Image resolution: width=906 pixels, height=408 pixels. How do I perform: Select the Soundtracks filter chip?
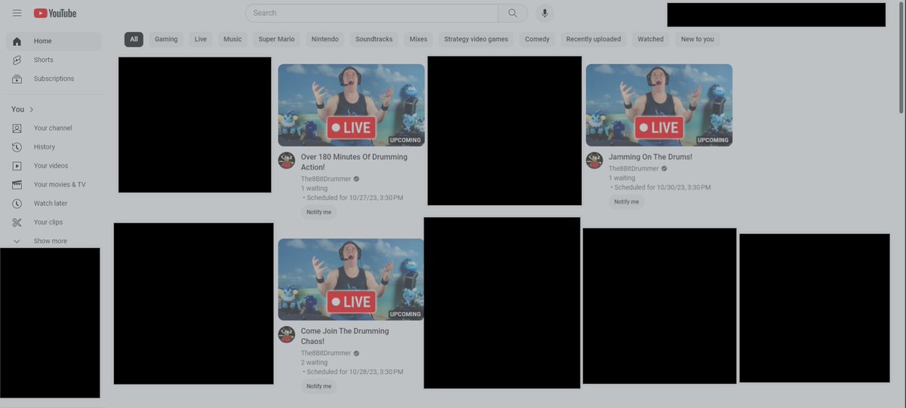(x=374, y=39)
